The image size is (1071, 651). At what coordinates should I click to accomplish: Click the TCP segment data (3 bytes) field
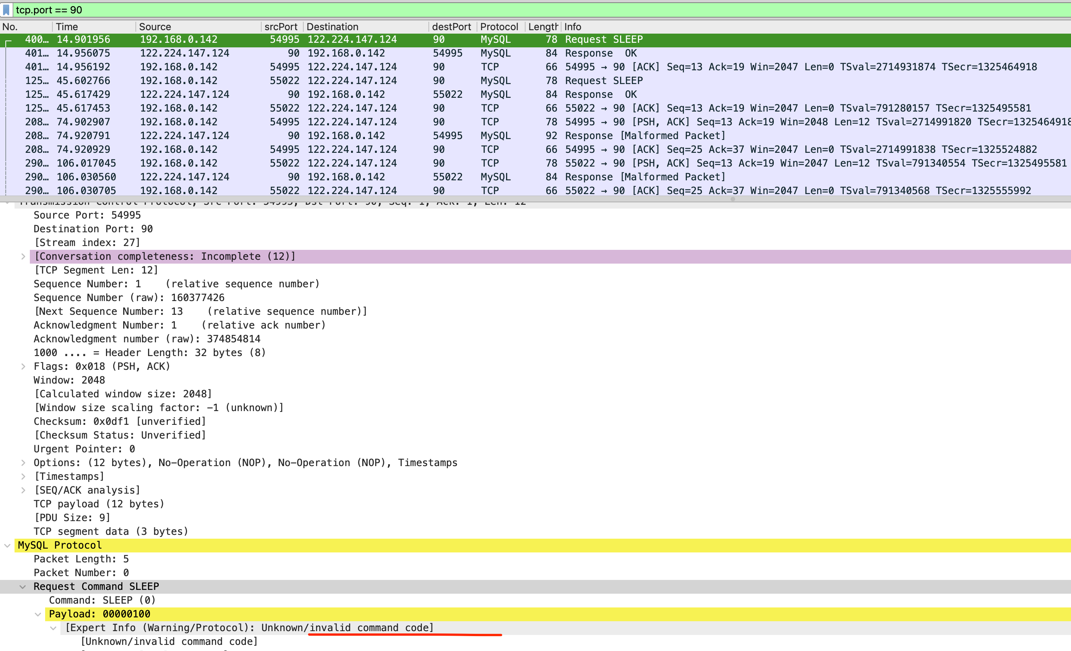tap(111, 532)
